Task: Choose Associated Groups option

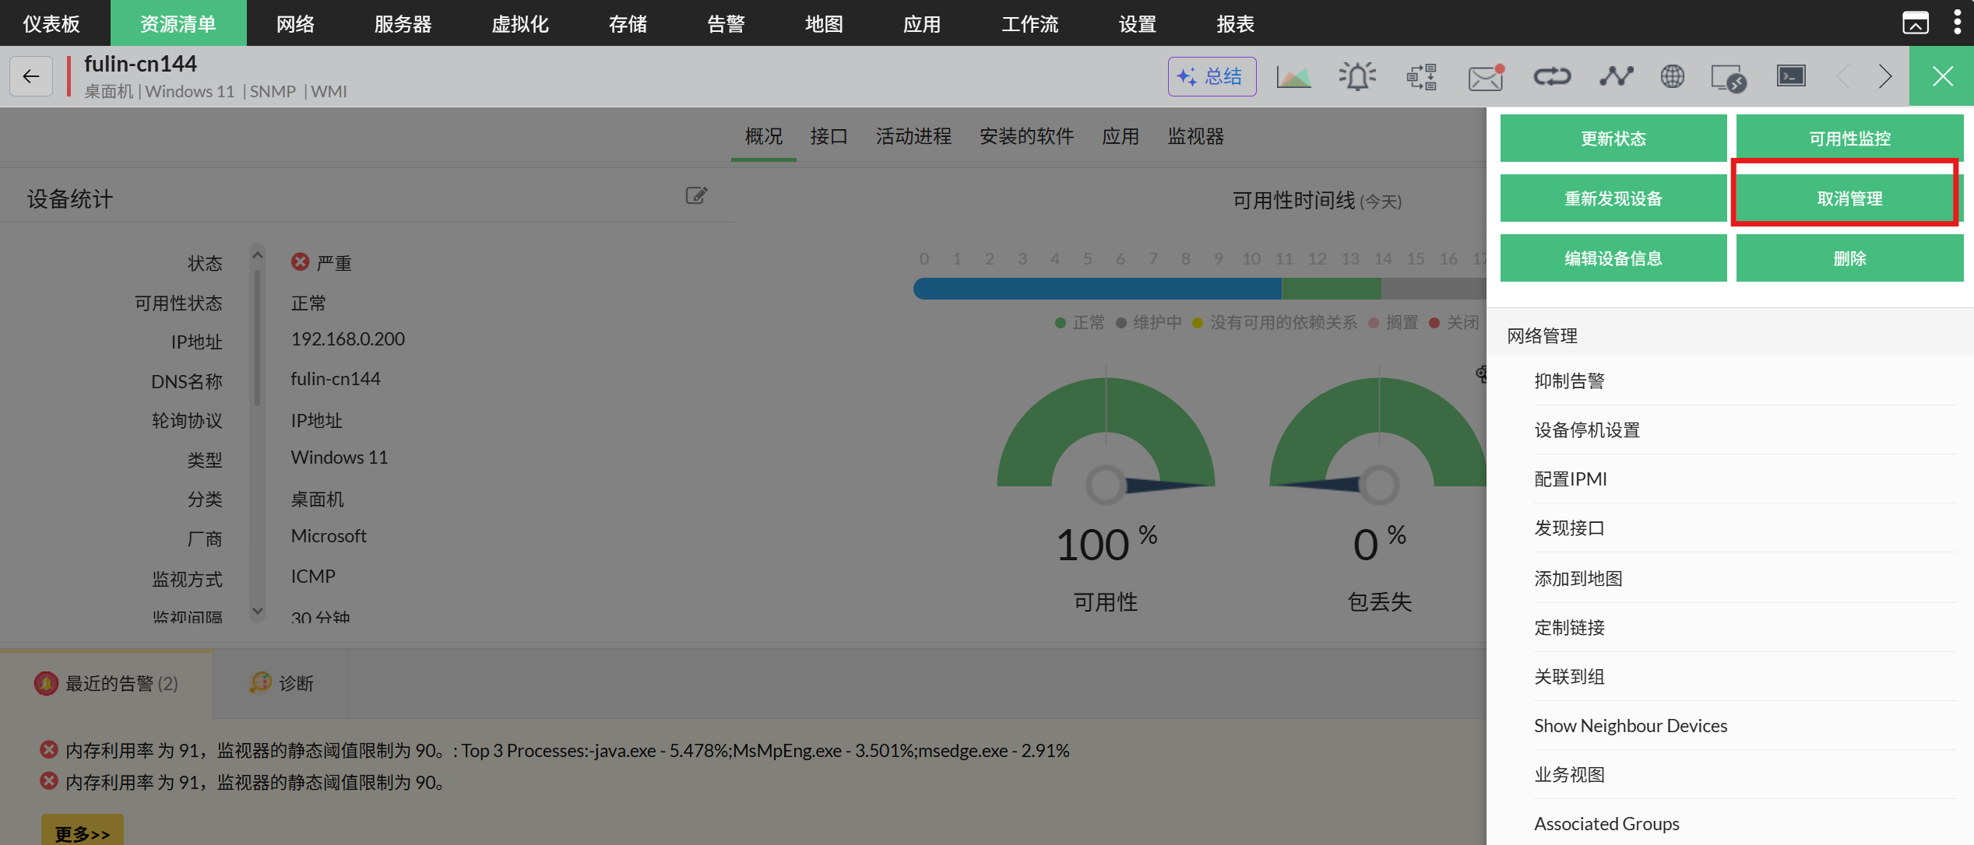Action: pyautogui.click(x=1744, y=823)
